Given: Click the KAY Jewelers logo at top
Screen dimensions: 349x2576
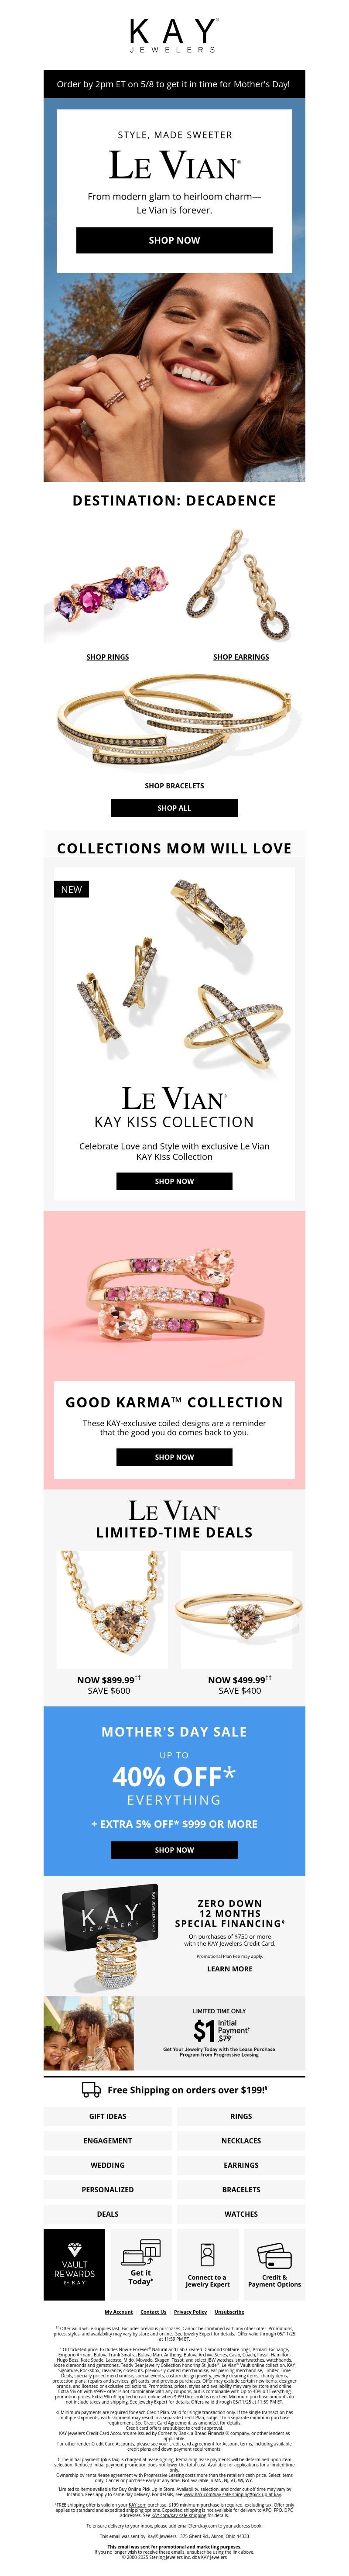Looking at the screenshot, I should pyautogui.click(x=174, y=35).
